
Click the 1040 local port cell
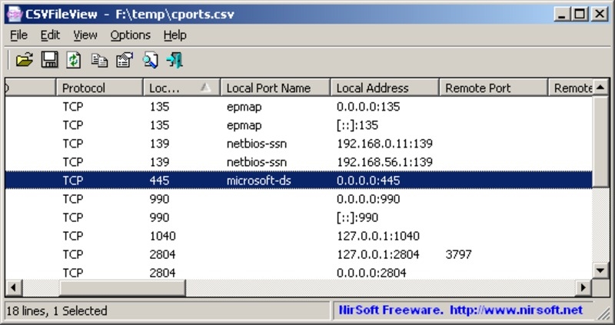pyautogui.click(x=162, y=236)
